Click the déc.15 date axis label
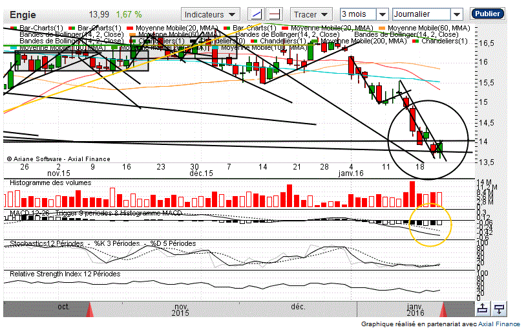 pos(201,173)
